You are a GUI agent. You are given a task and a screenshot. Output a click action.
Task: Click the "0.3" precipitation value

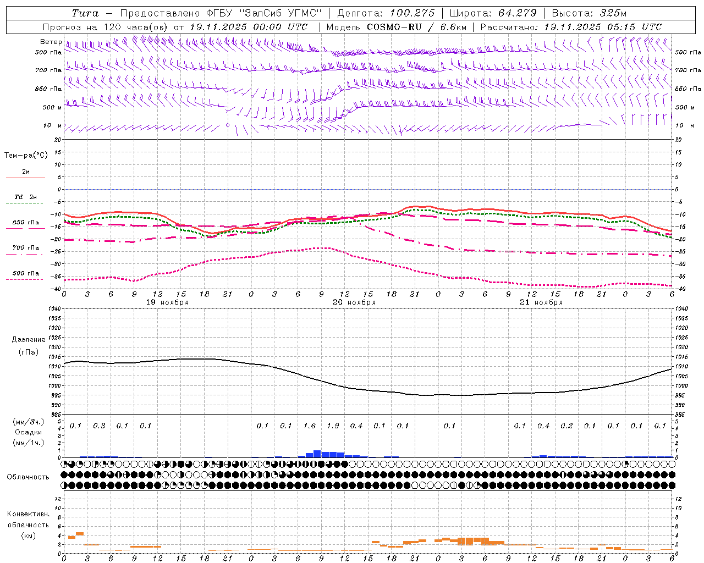pos(99,426)
